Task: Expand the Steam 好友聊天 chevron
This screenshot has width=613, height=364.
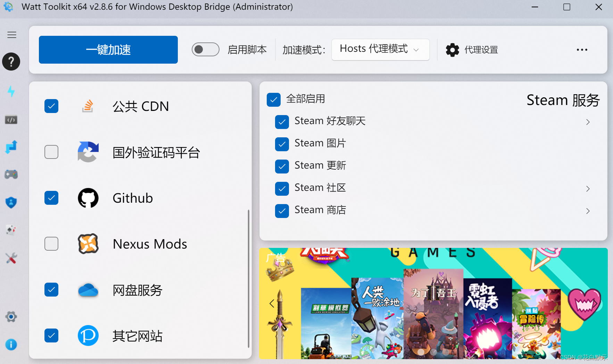Action: (588, 122)
